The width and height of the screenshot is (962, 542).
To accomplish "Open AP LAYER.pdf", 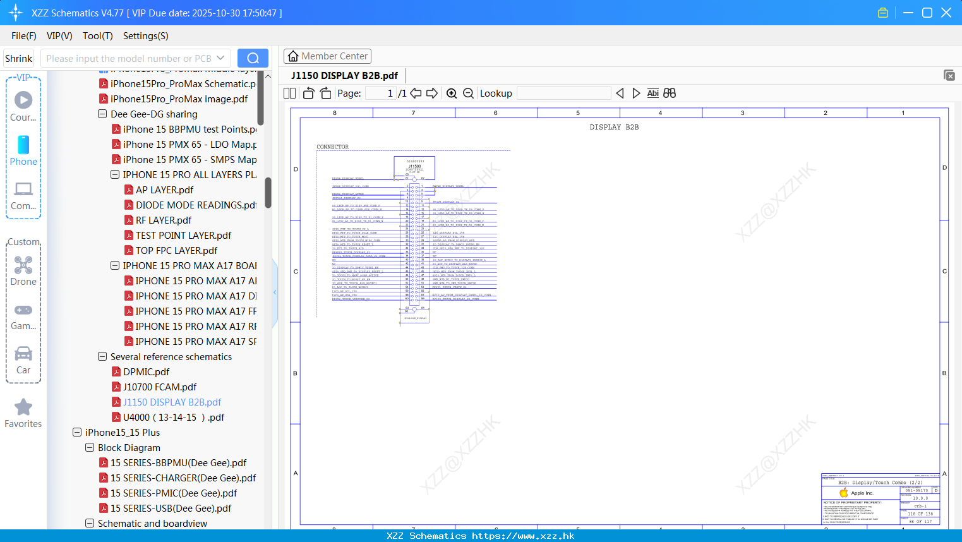I will [164, 190].
